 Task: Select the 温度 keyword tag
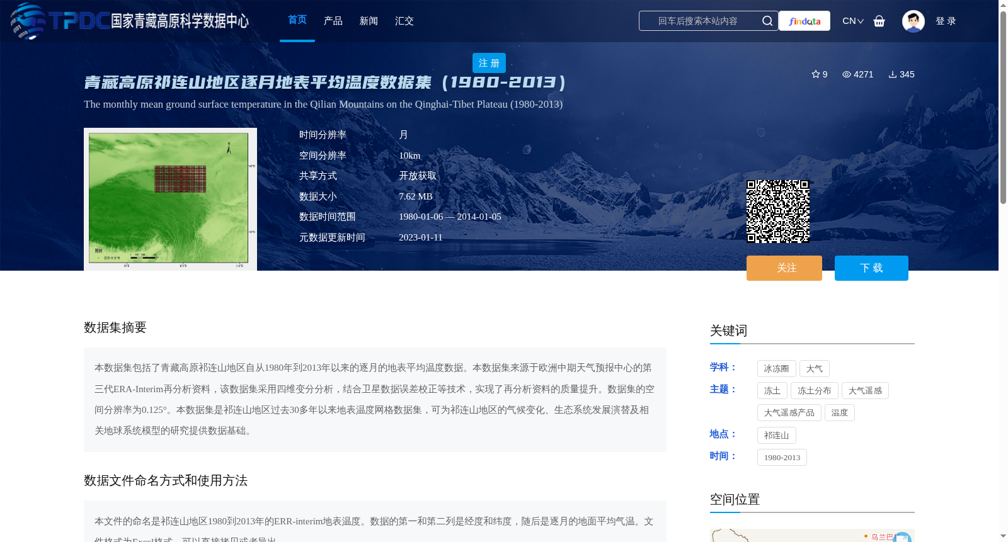click(840, 412)
